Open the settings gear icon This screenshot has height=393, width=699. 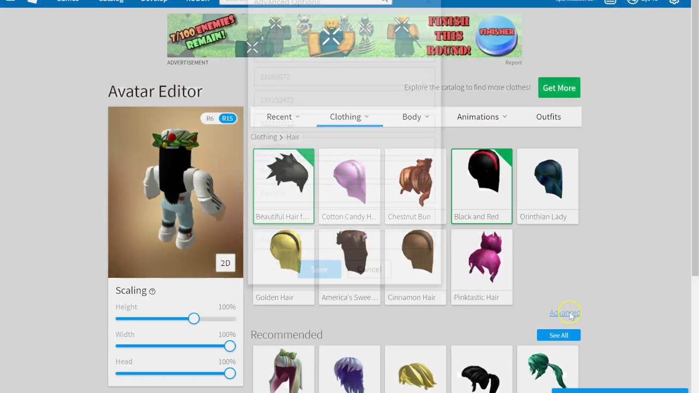(x=674, y=2)
